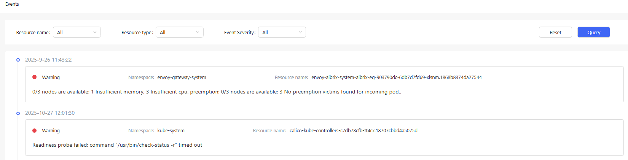Click the Events page heading

point(12,4)
